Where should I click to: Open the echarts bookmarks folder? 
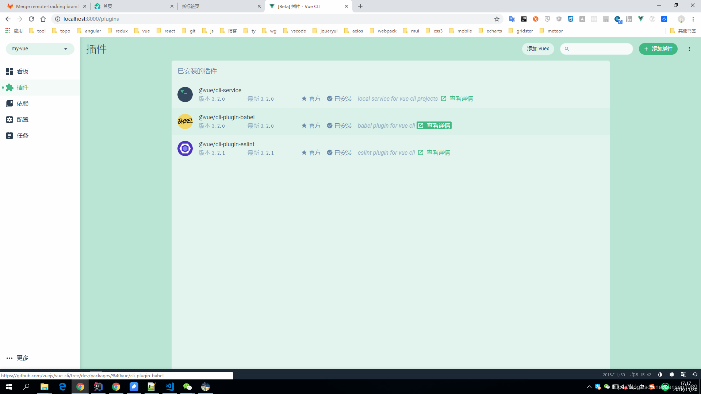pyautogui.click(x=490, y=31)
